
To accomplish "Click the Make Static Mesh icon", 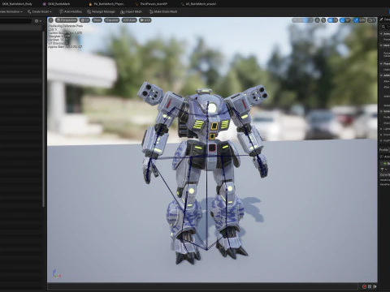I will tap(151, 11).
